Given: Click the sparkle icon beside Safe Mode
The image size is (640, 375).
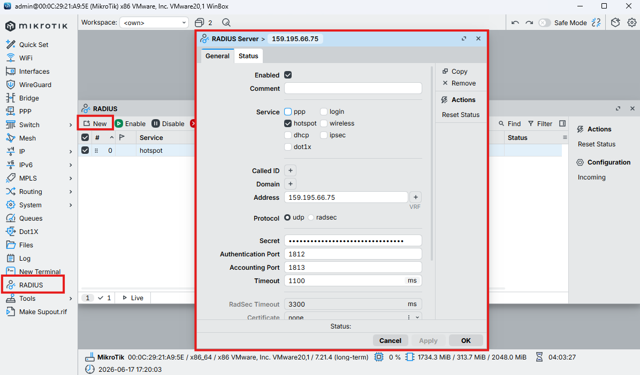Looking at the screenshot, I should tap(596, 22).
